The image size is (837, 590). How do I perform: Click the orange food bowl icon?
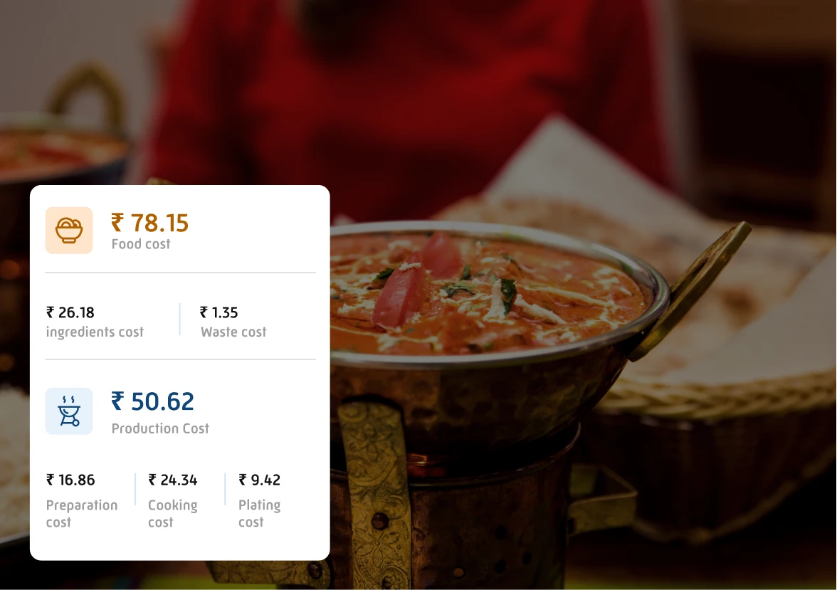[x=69, y=230]
